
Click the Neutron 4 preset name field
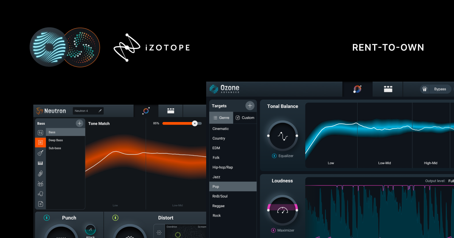pyautogui.click(x=88, y=111)
